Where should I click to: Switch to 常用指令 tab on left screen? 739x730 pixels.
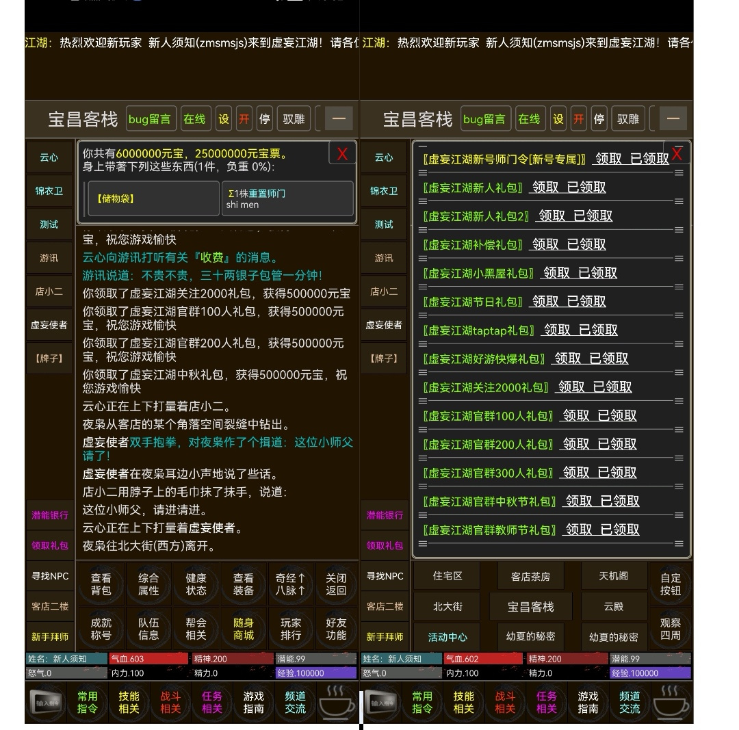click(x=88, y=702)
